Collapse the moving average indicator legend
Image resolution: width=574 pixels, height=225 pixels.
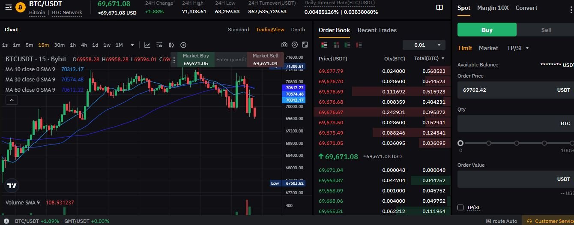point(12,100)
